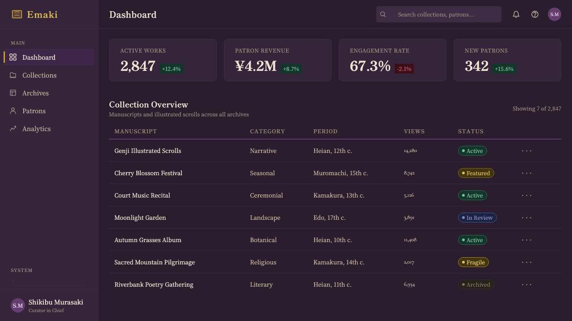
Task: Focus the Search collections, patrons field
Action: tap(439, 14)
